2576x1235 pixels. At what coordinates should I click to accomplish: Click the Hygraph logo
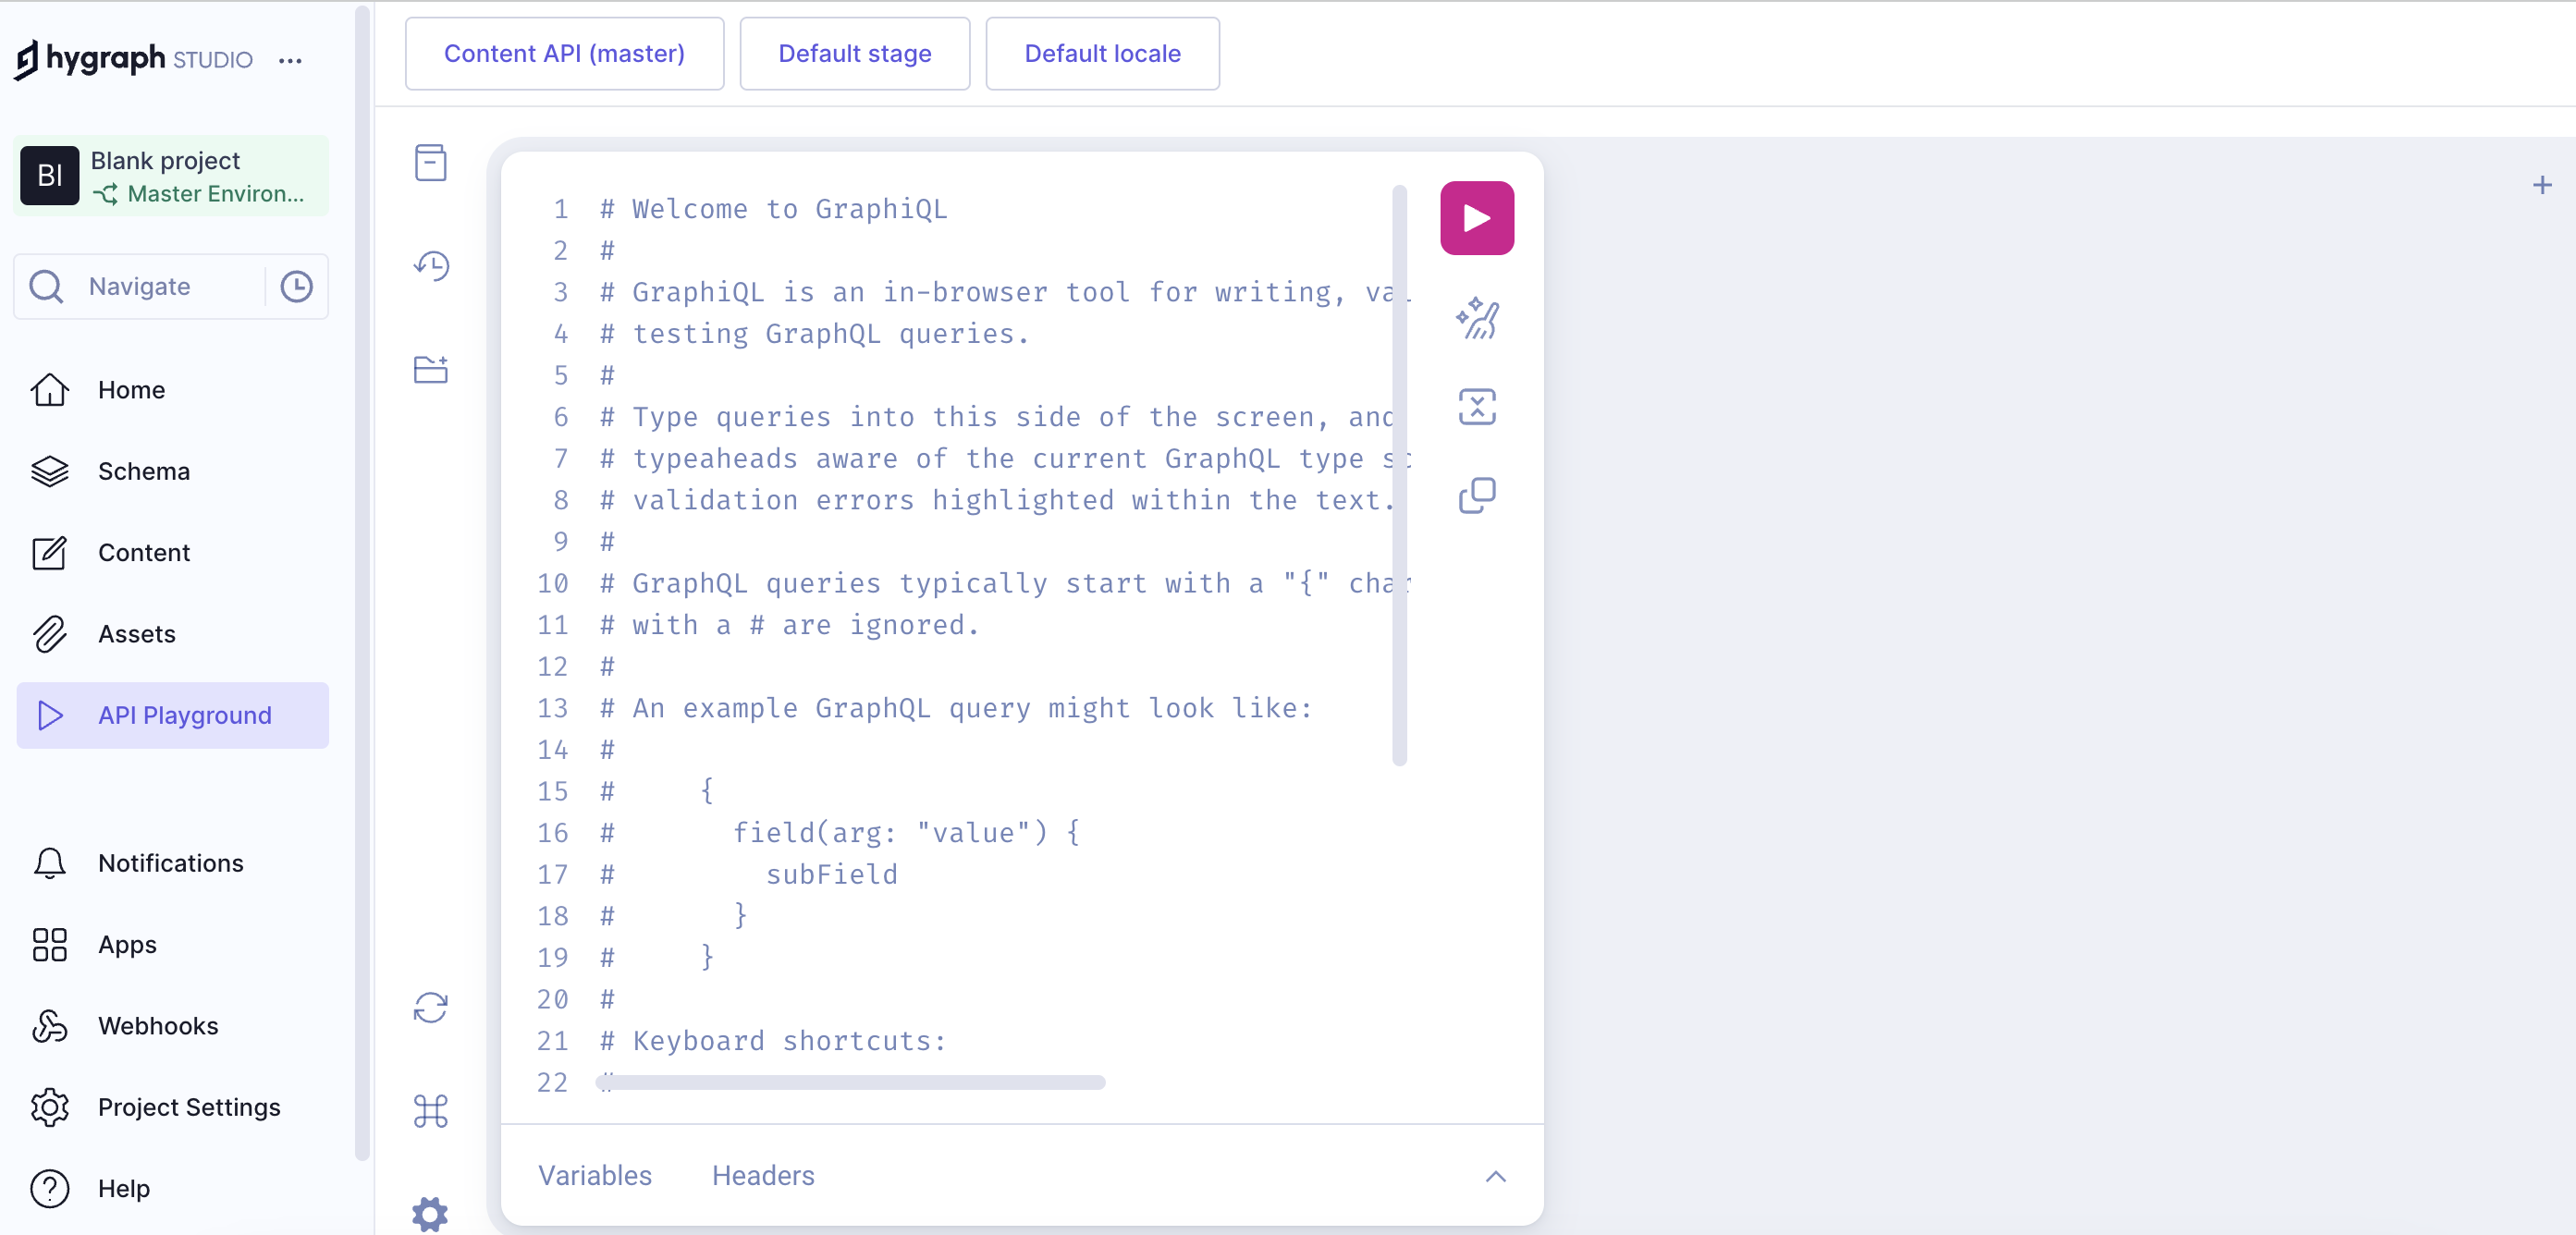coord(133,59)
